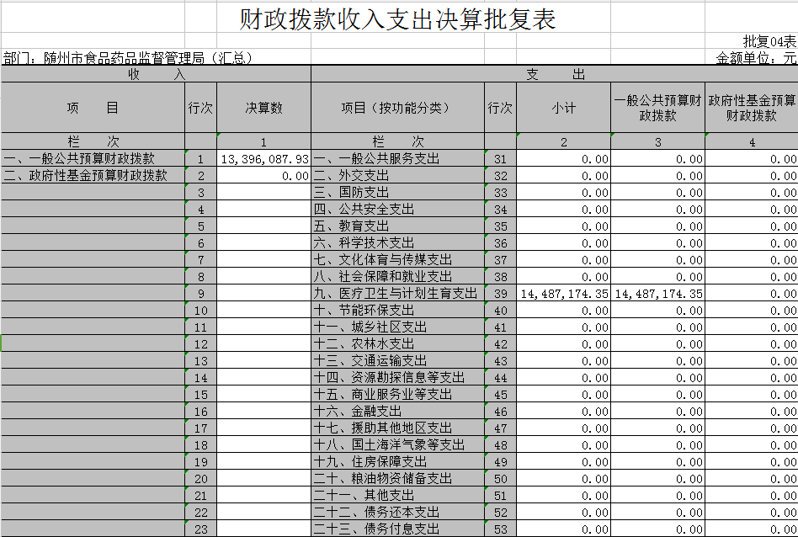
Task: Select the cell containing 13,396,087.93
Action: (263, 158)
